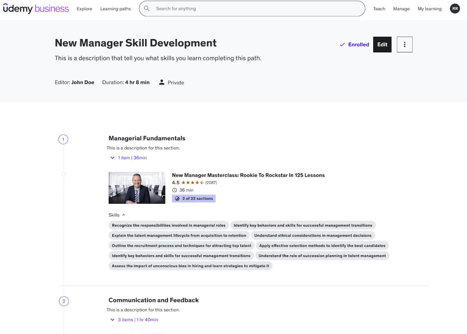Collapse the Skills list
Screen dimensions: 467x334
[117, 215]
